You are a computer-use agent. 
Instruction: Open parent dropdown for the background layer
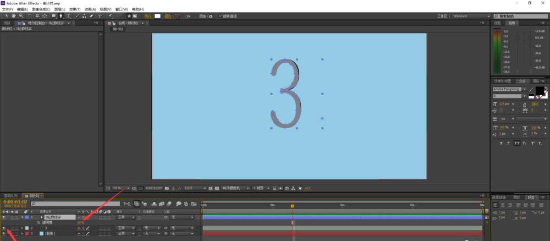[x=182, y=233]
